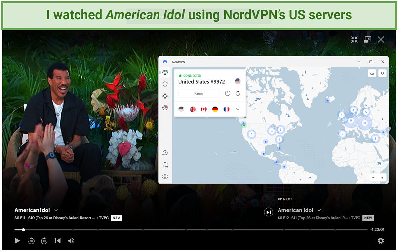Viewport: 398px width, 251px height.
Task: Connect to Canada flag server
Action: [204, 109]
